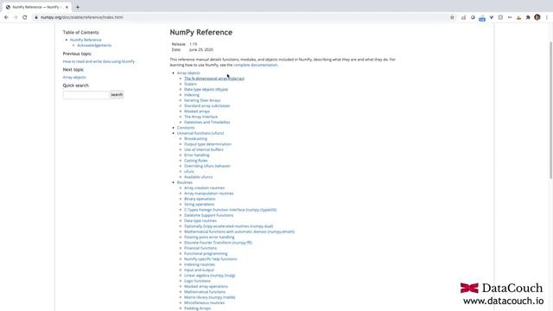Open 'String operations' link
553x311 pixels.
pyautogui.click(x=200, y=204)
